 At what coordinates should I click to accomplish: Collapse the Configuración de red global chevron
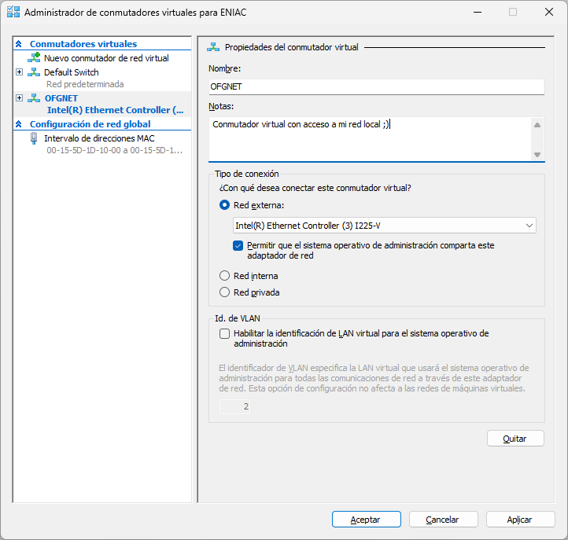point(19,124)
